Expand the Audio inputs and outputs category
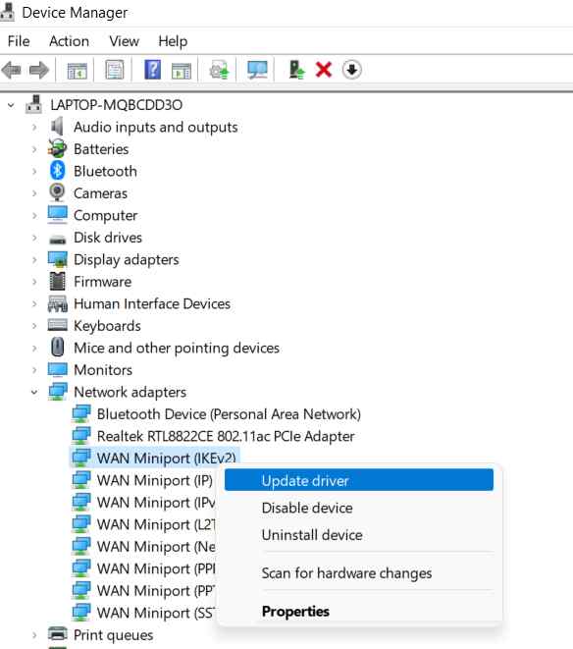This screenshot has height=649, width=573. (34, 127)
